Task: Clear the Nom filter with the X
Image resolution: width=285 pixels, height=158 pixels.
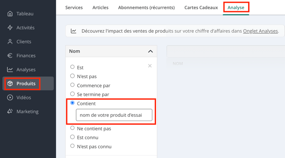Action: click(x=150, y=66)
